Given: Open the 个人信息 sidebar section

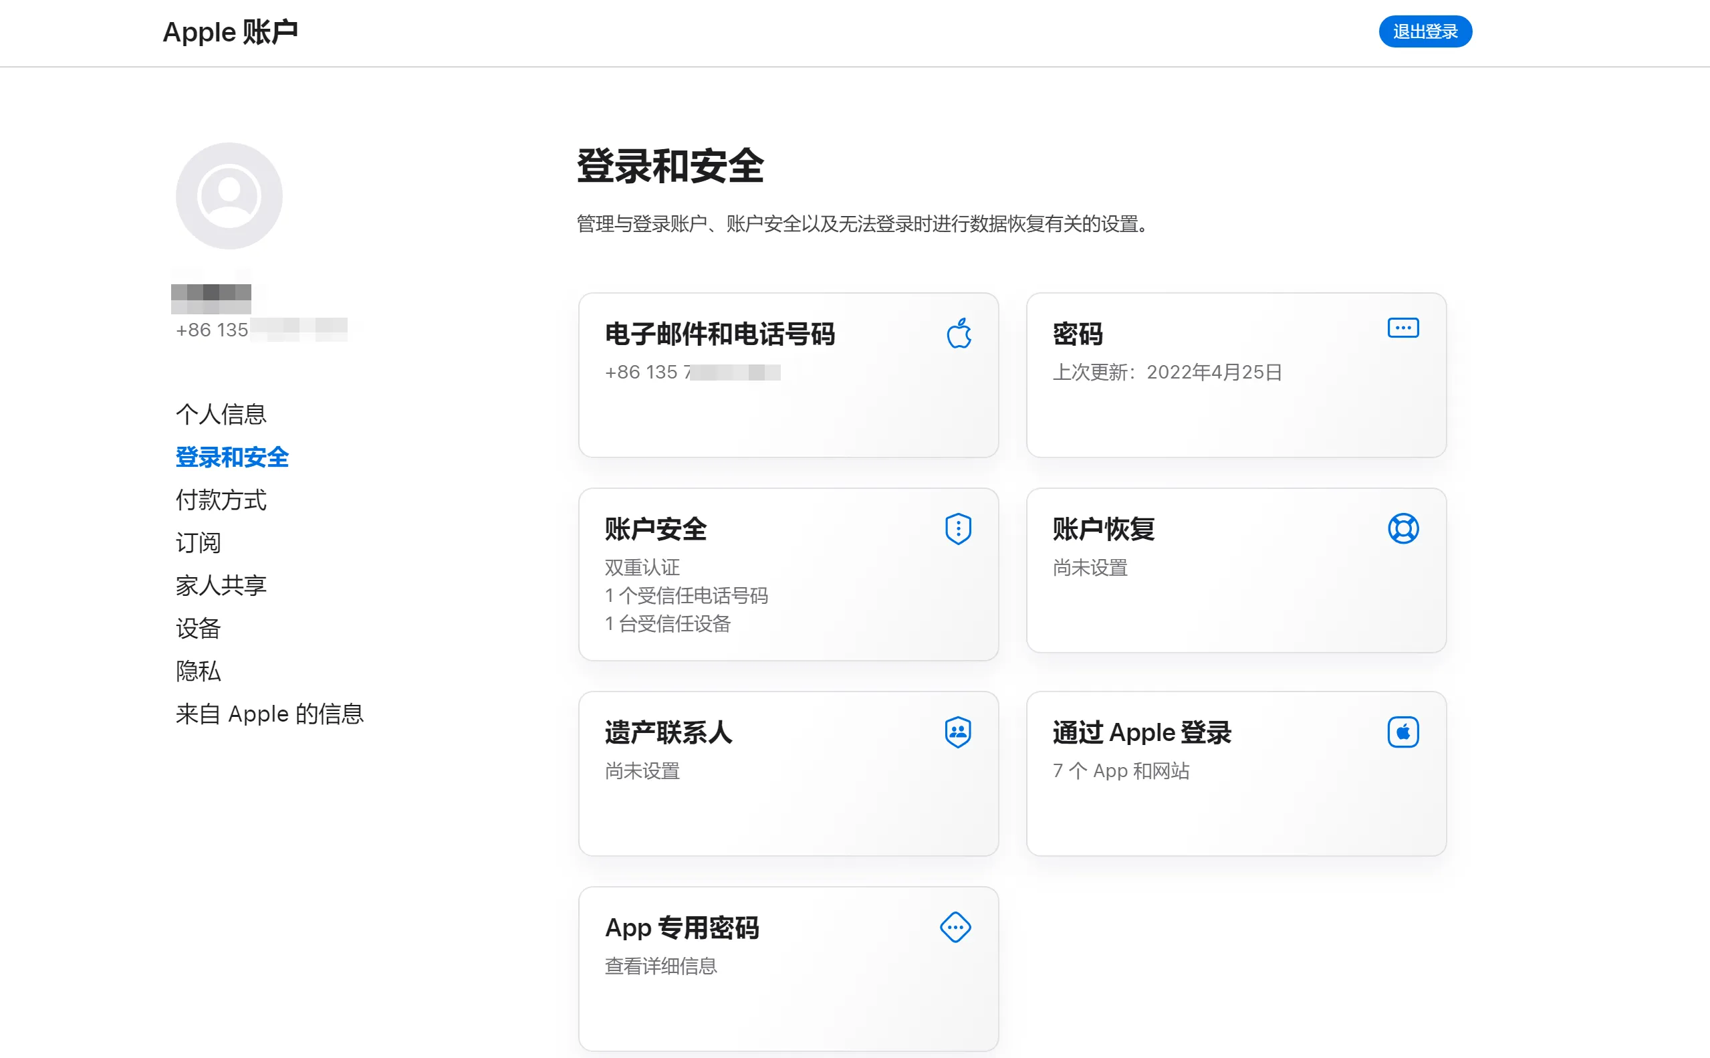Looking at the screenshot, I should click(221, 414).
